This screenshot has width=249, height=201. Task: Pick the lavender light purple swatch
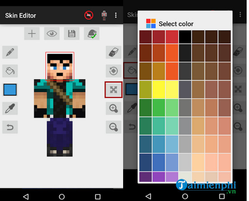pyautogui.click(x=172, y=177)
